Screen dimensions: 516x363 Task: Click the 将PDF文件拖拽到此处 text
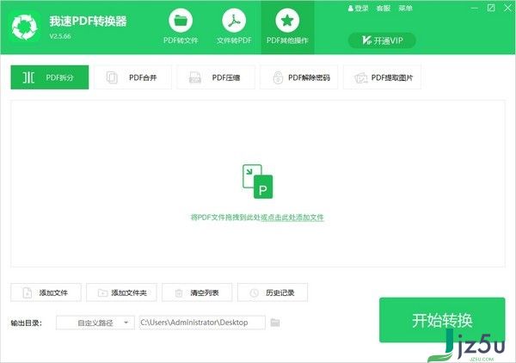(x=225, y=218)
